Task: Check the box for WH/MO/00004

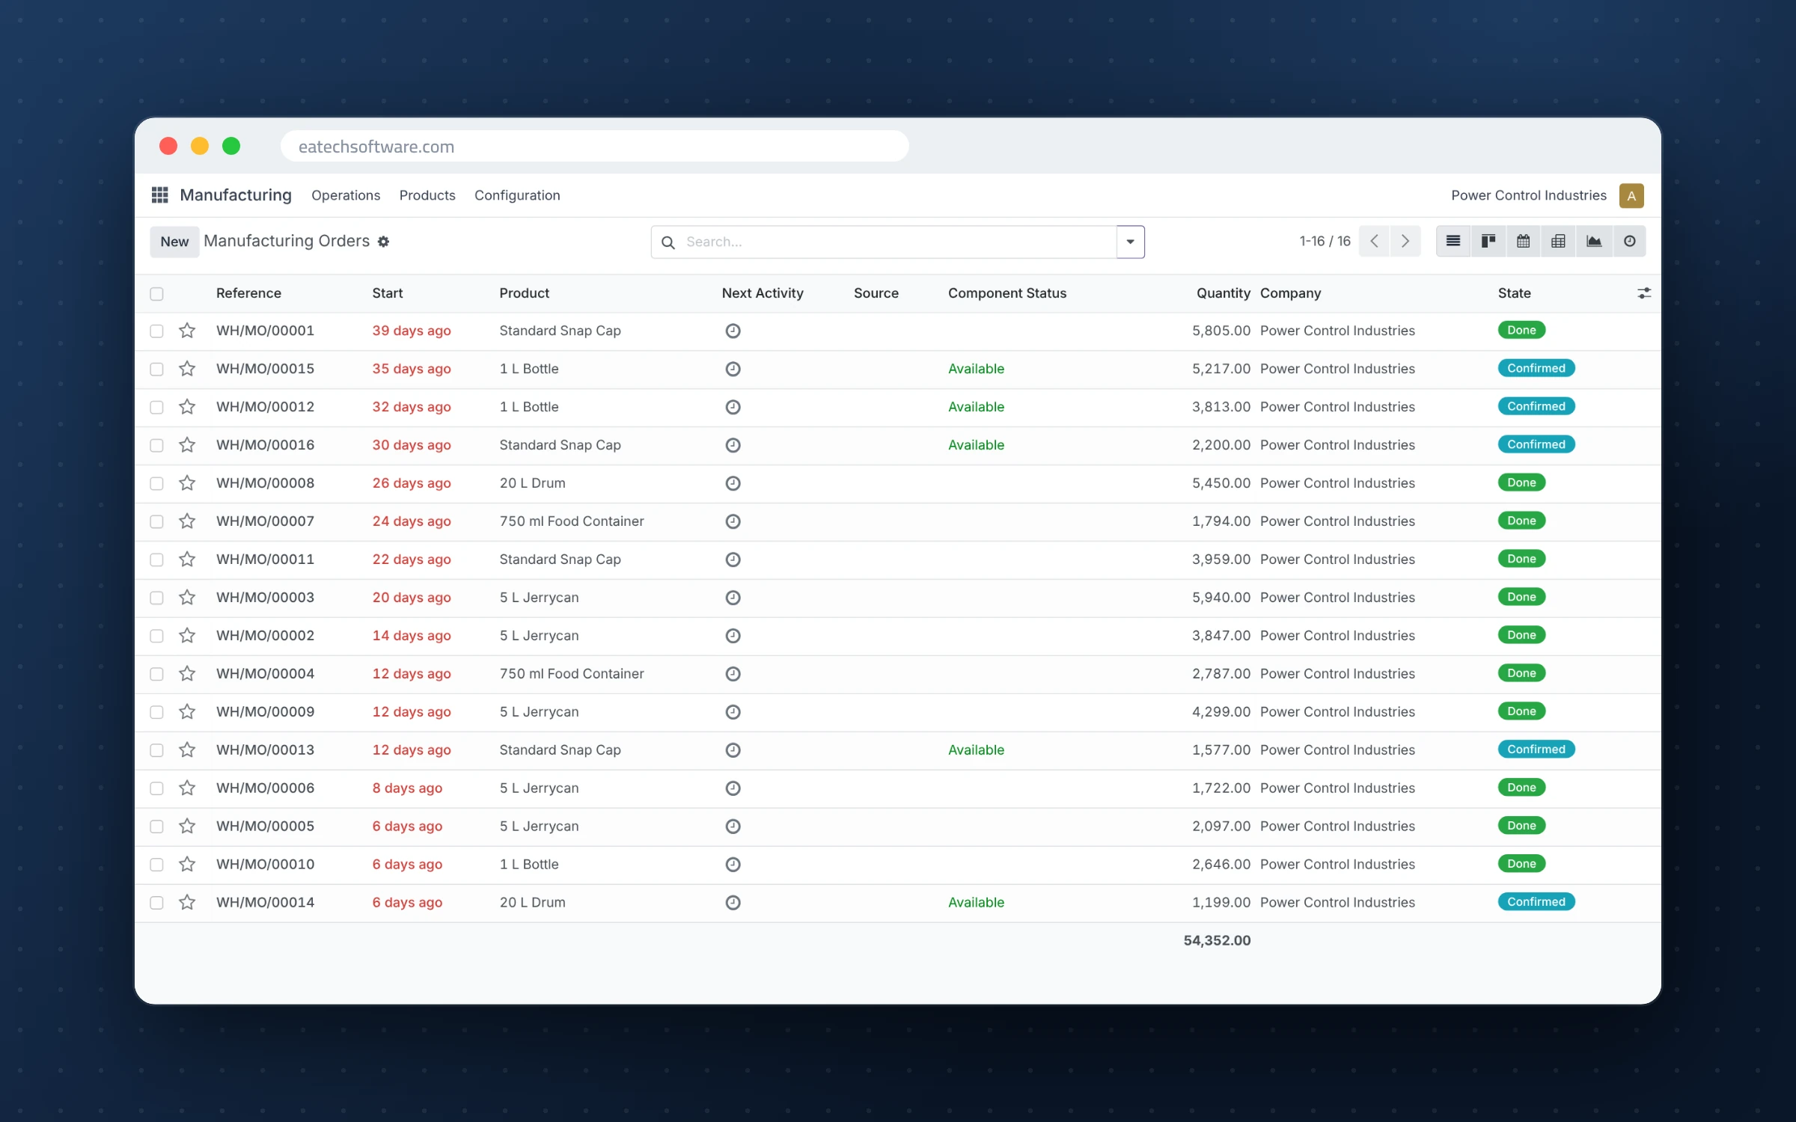Action: click(156, 675)
